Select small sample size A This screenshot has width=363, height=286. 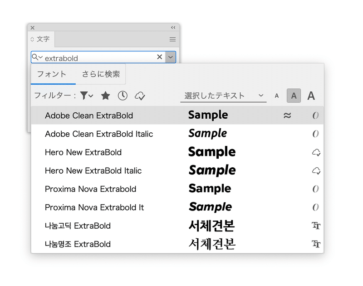277,96
